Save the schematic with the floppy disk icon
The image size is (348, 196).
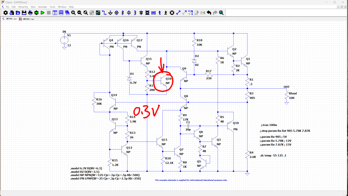point(24,13)
